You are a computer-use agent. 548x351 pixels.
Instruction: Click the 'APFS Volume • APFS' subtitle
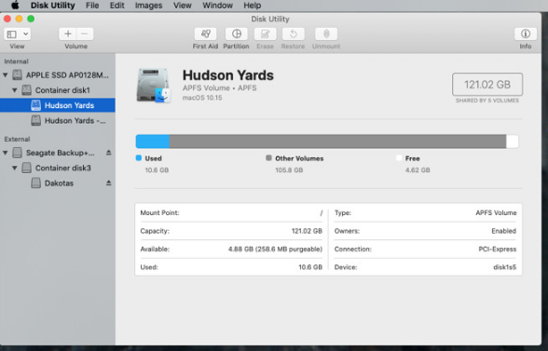coord(220,88)
